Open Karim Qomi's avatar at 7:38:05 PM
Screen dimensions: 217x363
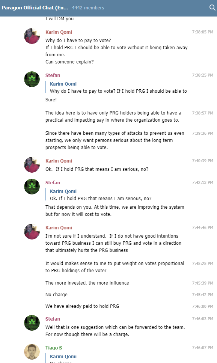(32, 36)
